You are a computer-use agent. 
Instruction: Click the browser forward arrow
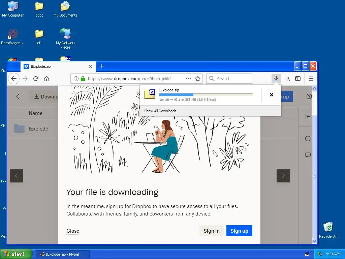[x=25, y=79]
